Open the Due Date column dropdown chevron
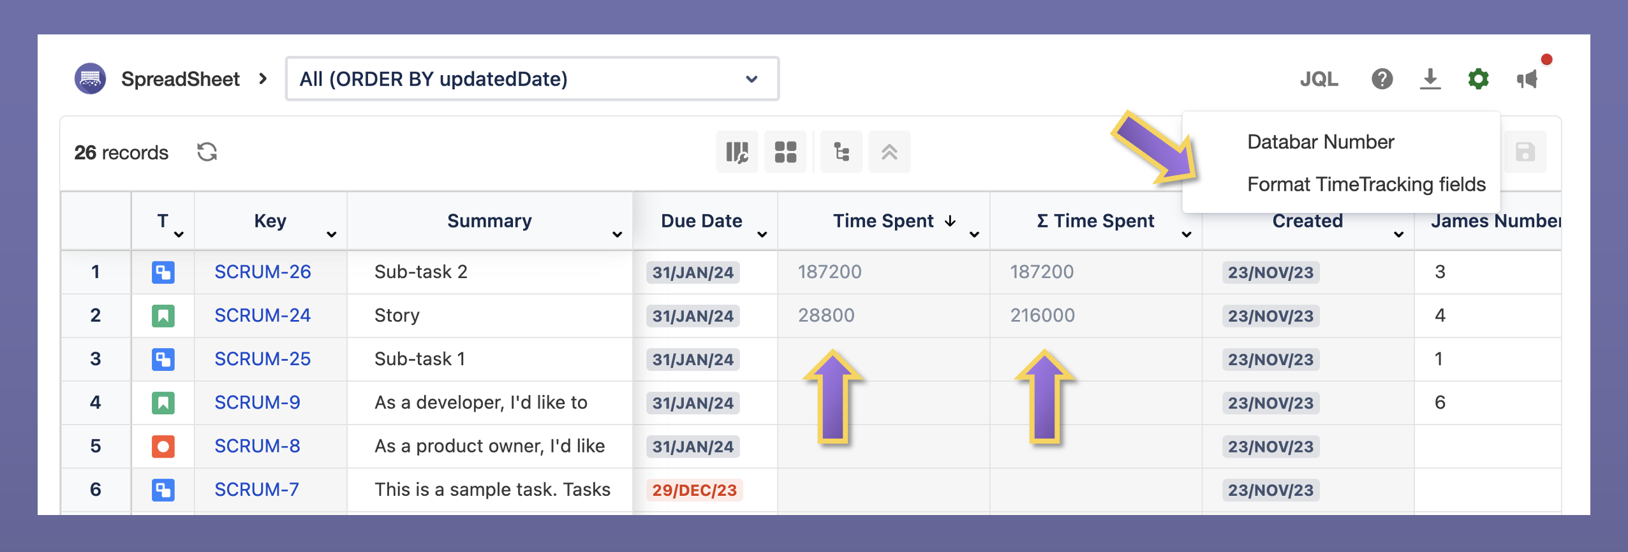This screenshot has width=1628, height=552. pyautogui.click(x=762, y=235)
